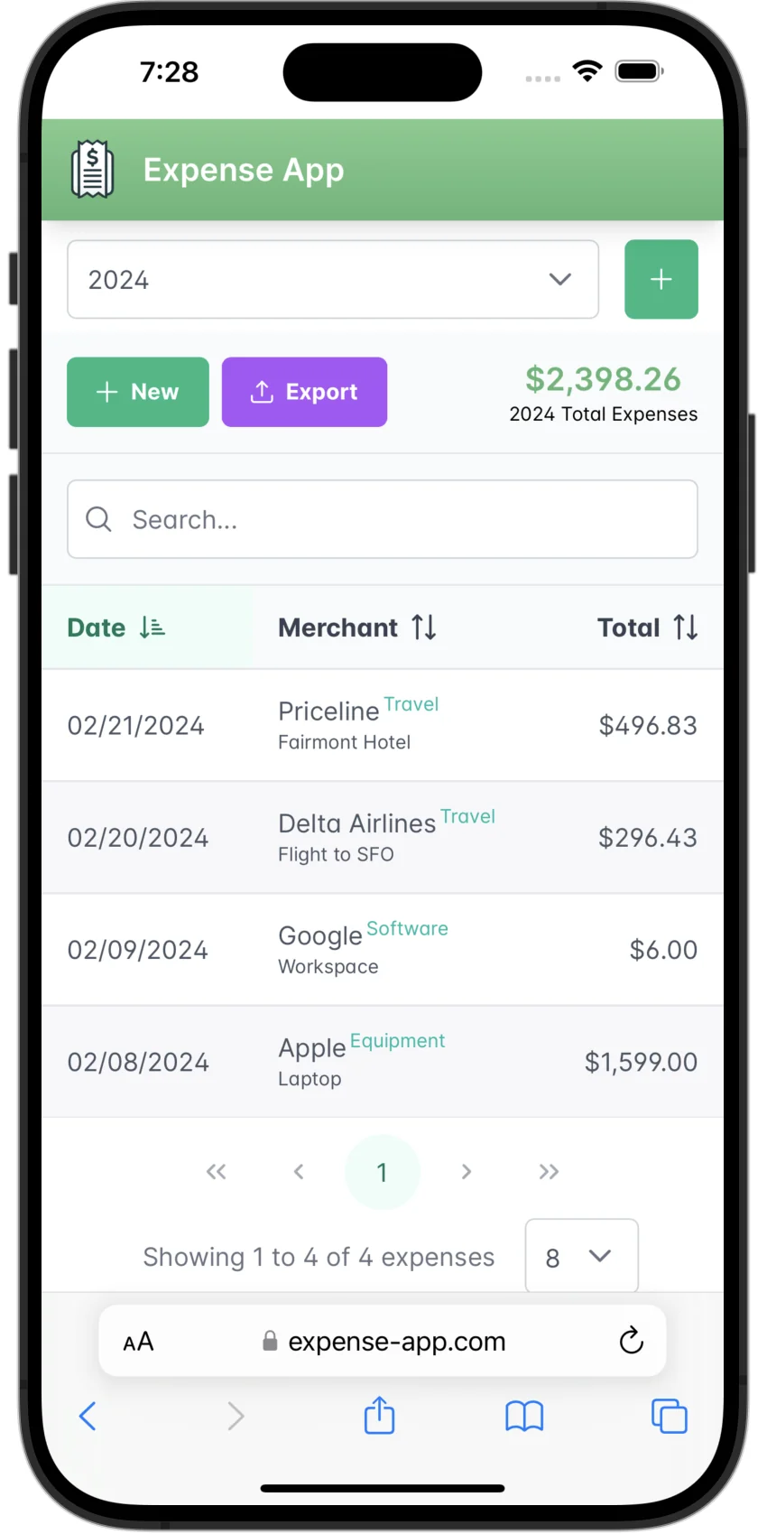Screen dimensions: 767x1534
Task: Sort expenses using the Date sort icon
Action: [152, 627]
